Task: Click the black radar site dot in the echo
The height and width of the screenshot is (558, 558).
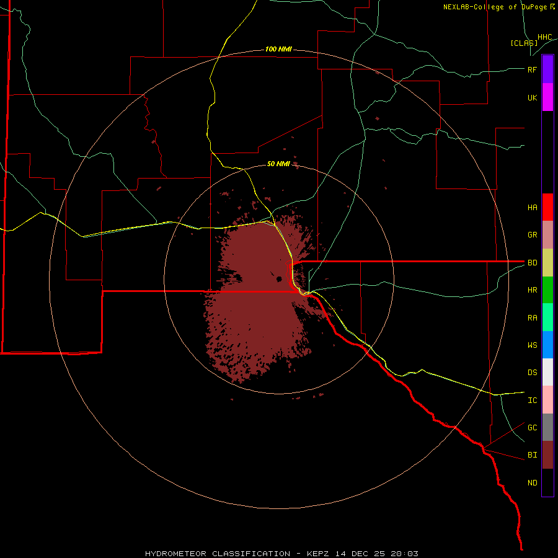Action: (279, 279)
